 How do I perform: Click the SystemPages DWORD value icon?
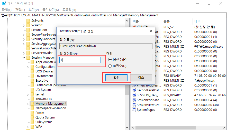tap(134, 110)
